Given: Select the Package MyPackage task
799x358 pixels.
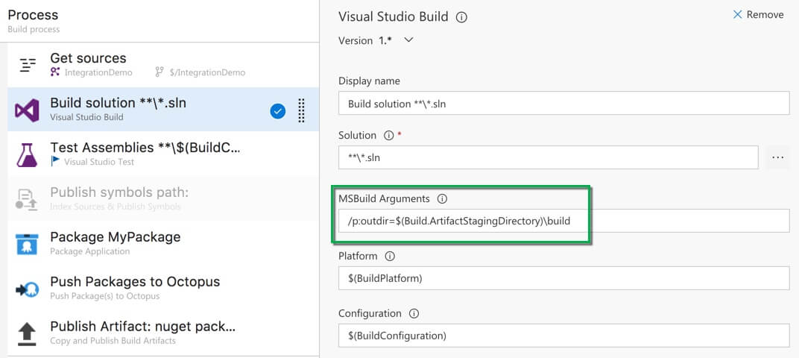Looking at the screenshot, I should point(163,244).
